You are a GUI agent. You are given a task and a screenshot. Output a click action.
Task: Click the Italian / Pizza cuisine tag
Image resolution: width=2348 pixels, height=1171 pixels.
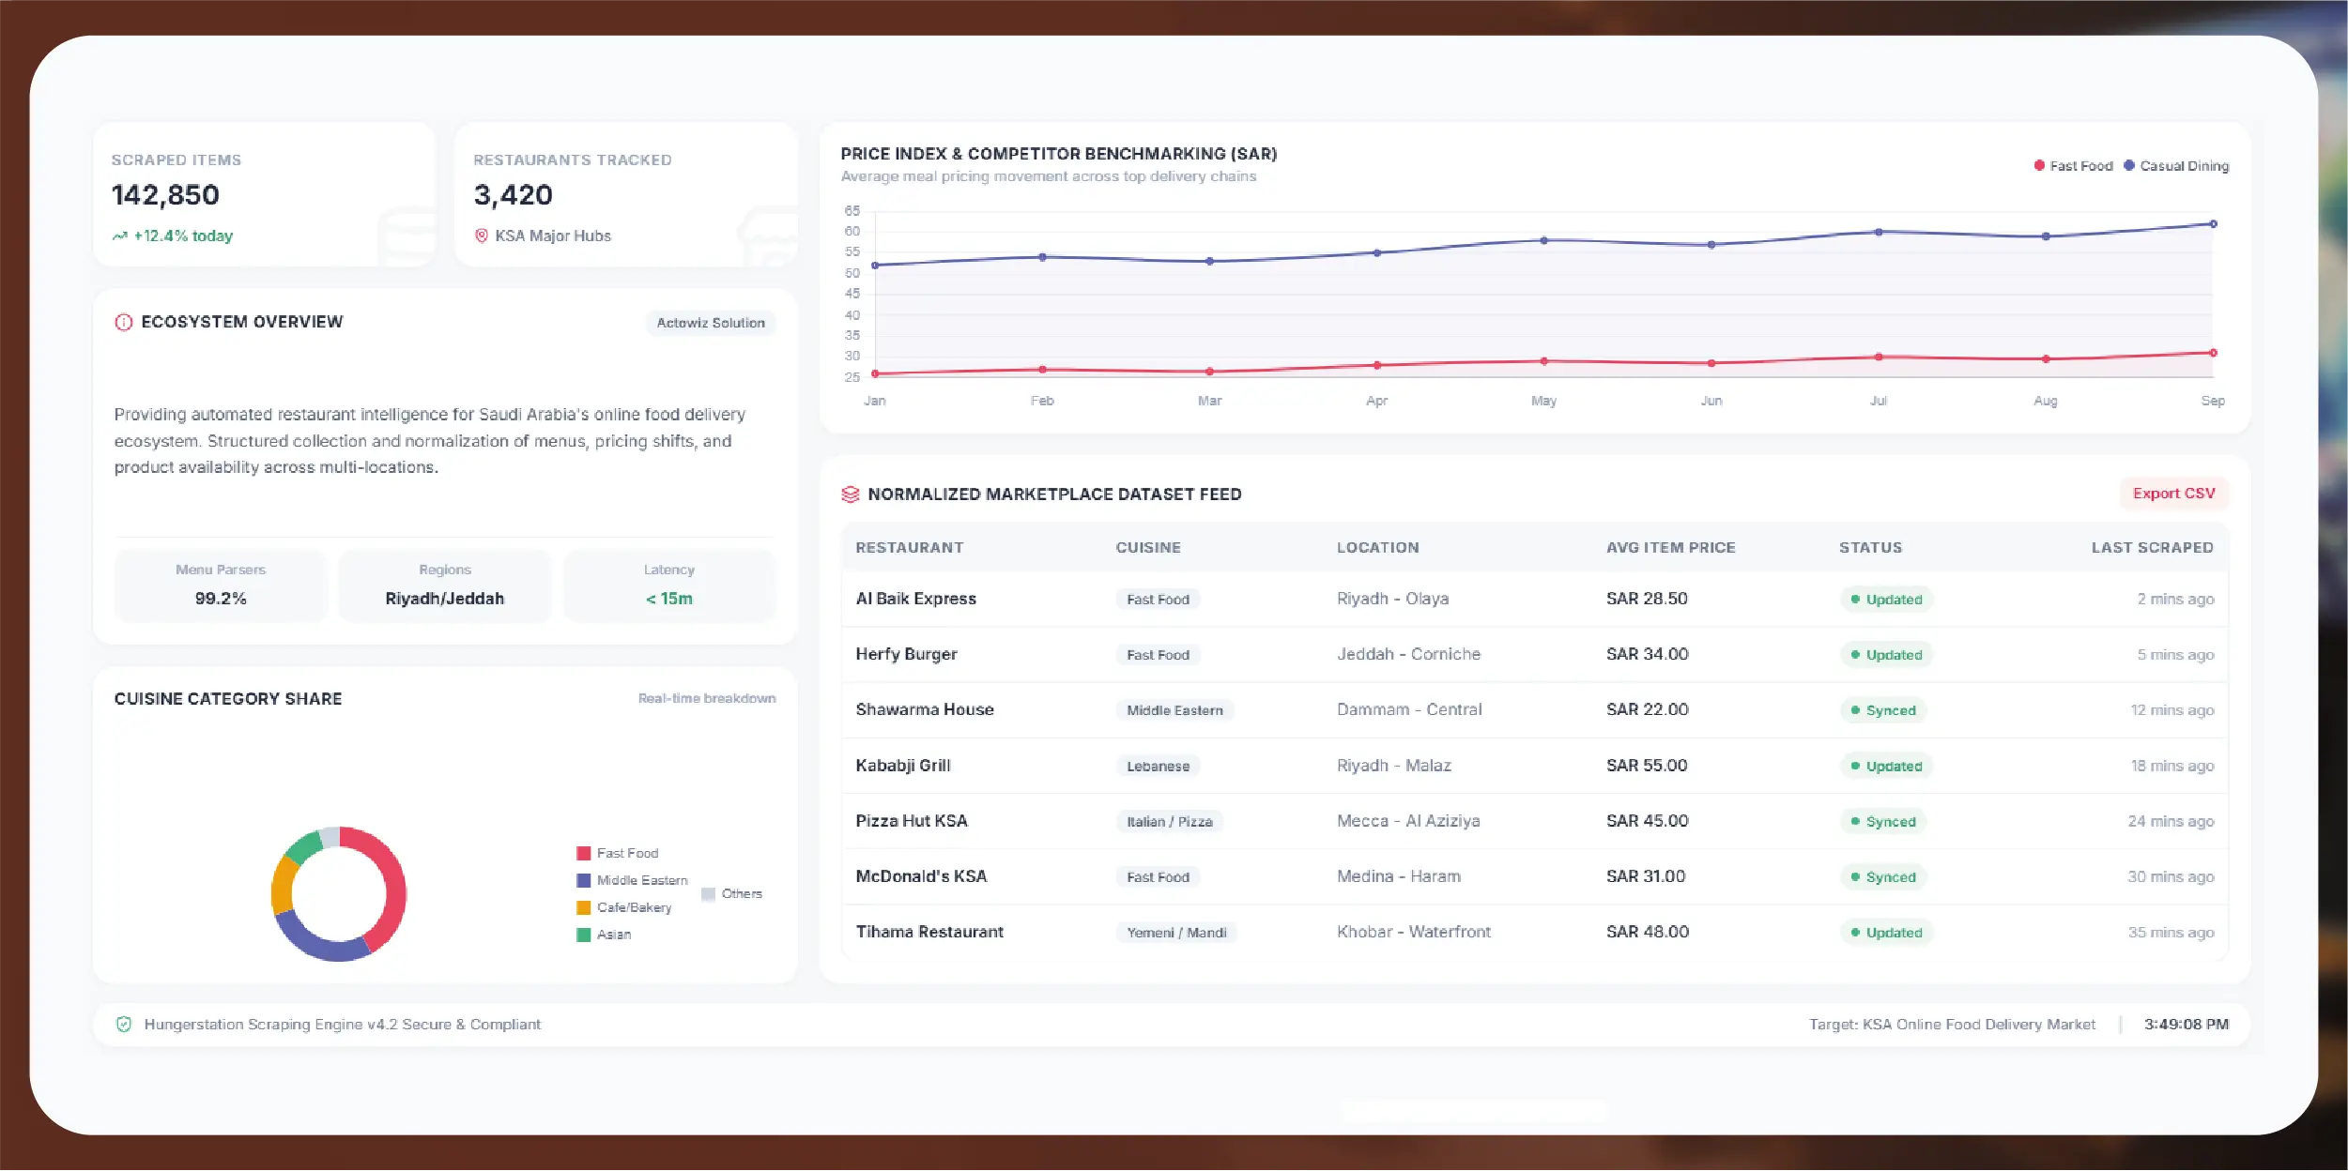(x=1170, y=822)
